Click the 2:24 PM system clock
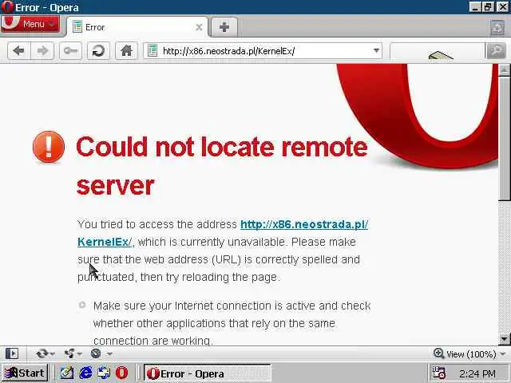This screenshot has height=383, width=511. point(477,373)
